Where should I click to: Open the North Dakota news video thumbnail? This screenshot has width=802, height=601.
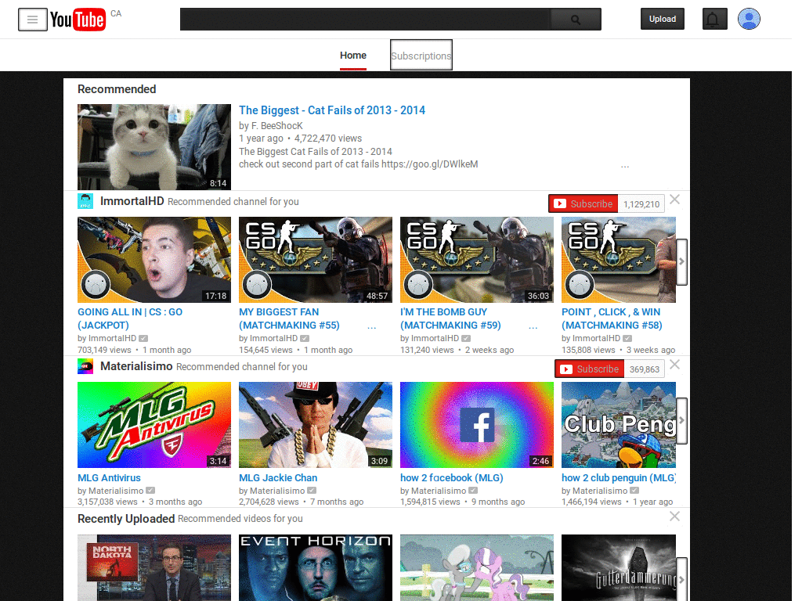pos(154,568)
